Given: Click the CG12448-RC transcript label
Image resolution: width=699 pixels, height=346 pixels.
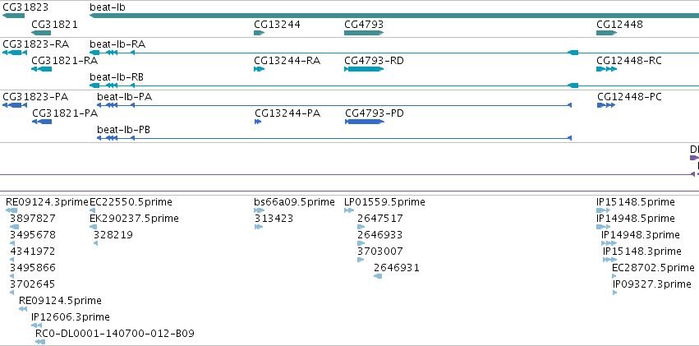Looking at the screenshot, I should (x=629, y=61).
